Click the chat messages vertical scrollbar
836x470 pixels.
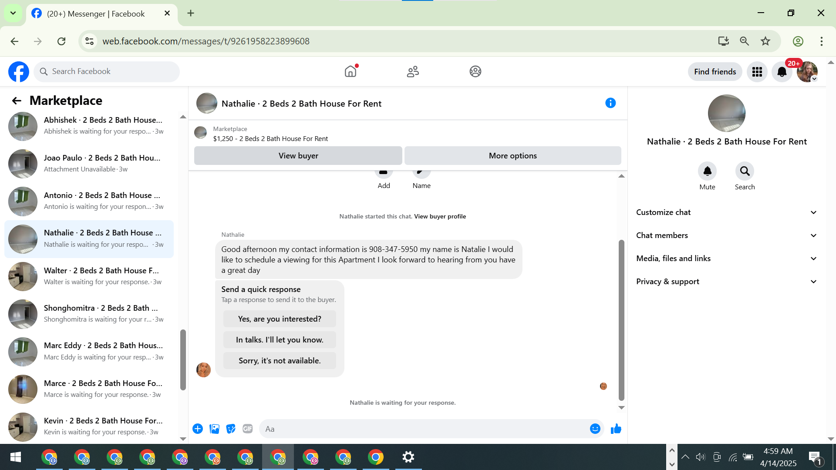(x=621, y=320)
